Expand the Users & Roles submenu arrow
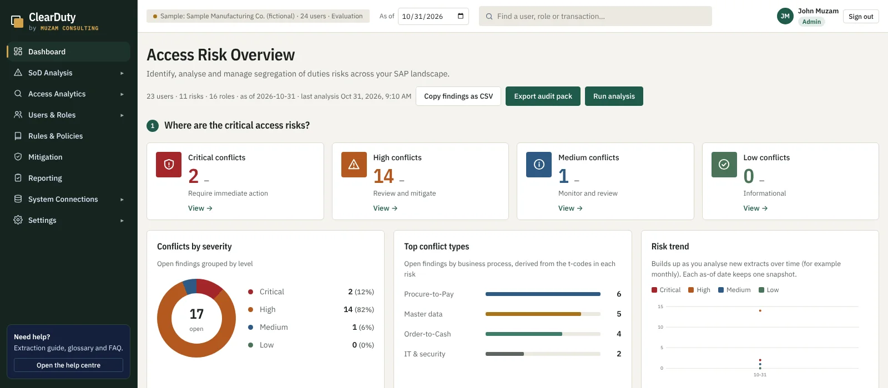The height and width of the screenshot is (388, 888). [122, 115]
